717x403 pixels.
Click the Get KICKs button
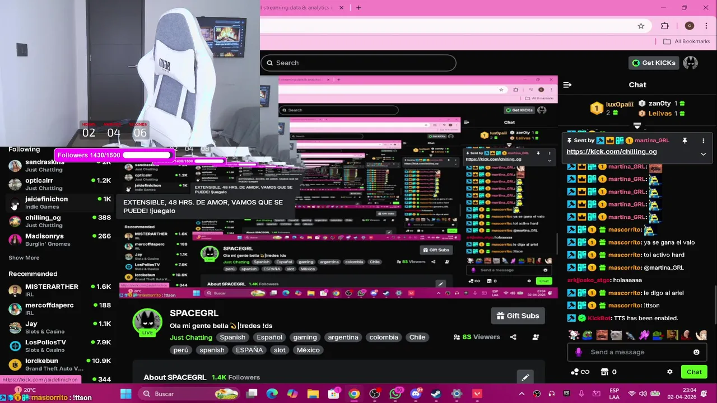(653, 63)
